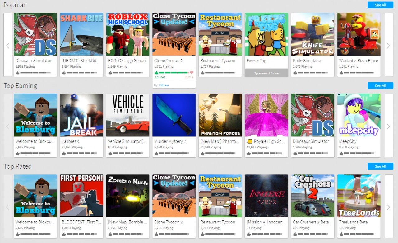Click the TreeLands Beta game title

[x=353, y=222]
